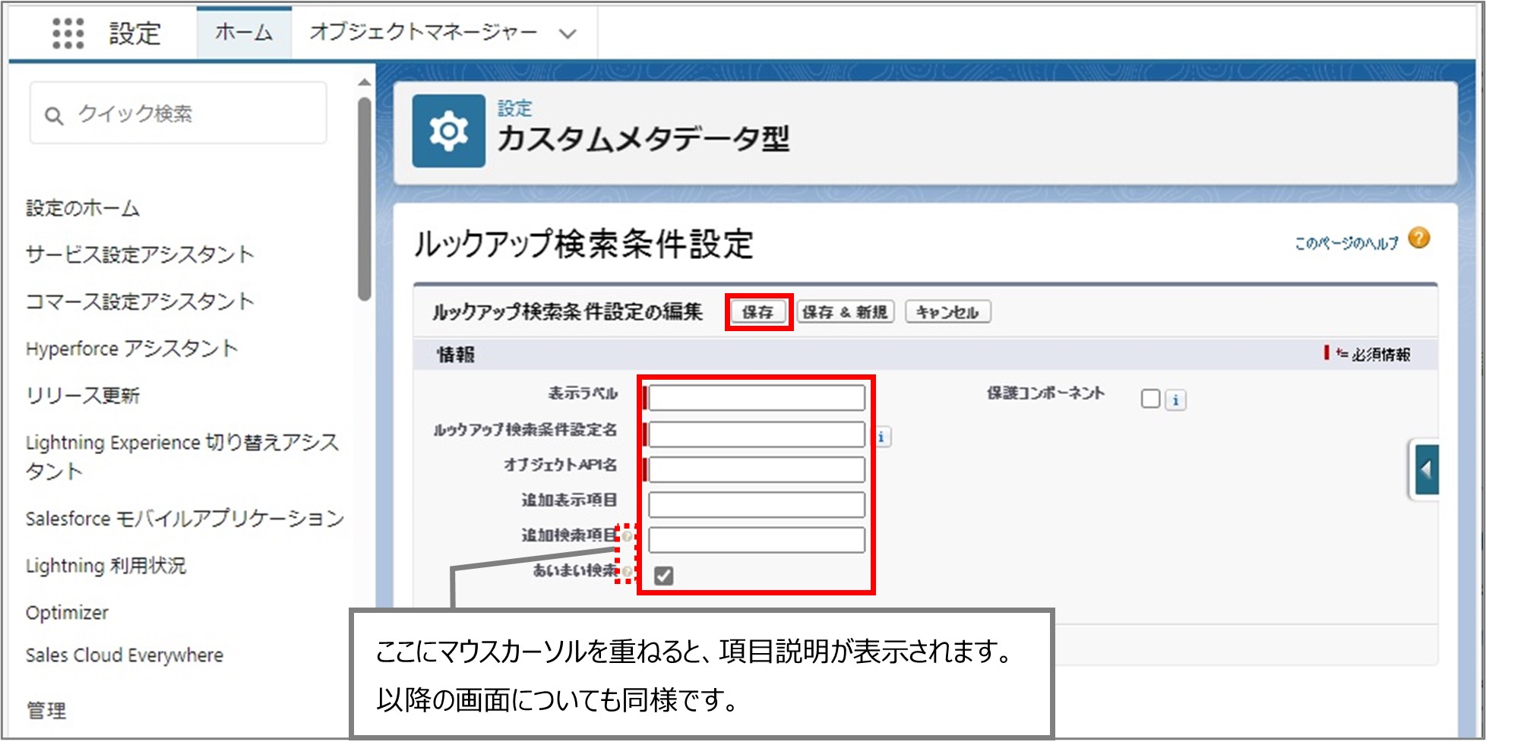Click the 設定 breadcrumb link above title
Image resolution: width=1540 pixels, height=745 pixels.
pyautogui.click(x=514, y=109)
